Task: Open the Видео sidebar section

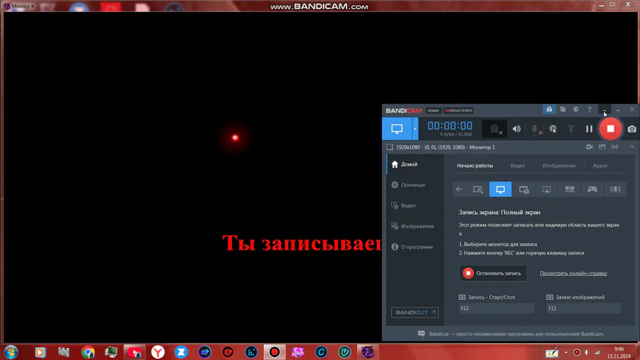Action: (x=415, y=206)
